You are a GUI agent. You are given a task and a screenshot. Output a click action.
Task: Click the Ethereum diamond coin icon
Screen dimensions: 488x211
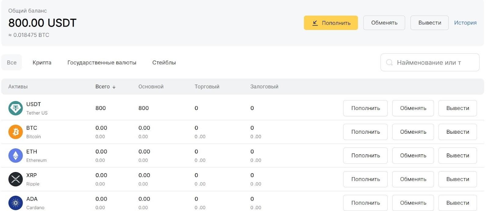point(16,156)
